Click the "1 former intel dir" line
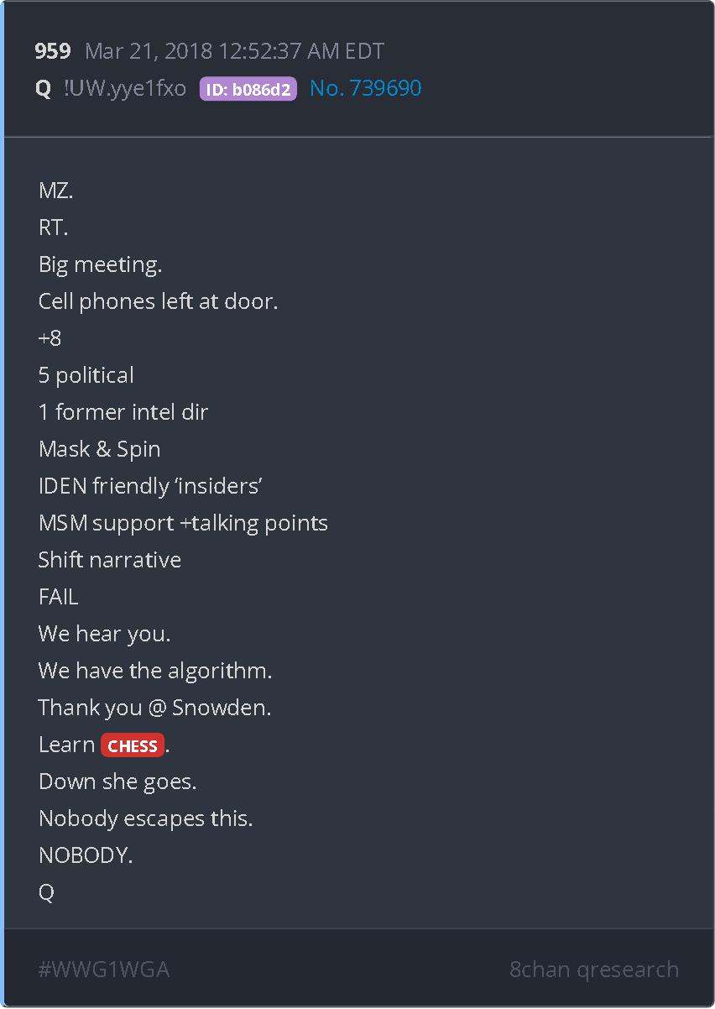Viewport: 715px width, 1009px height. click(x=123, y=412)
